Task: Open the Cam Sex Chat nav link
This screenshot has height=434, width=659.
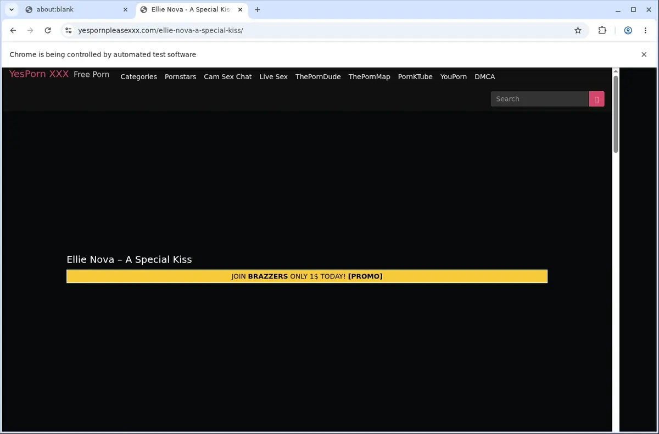Action: (227, 76)
